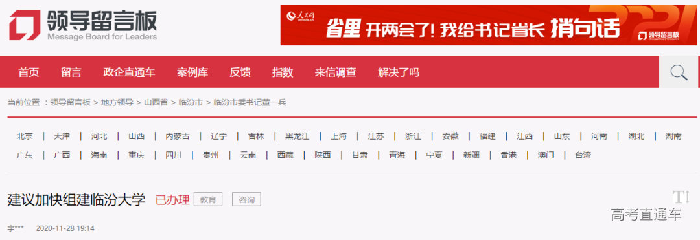Open the 来信调查 navigation item
This screenshot has height=240, width=700.
pyautogui.click(x=335, y=72)
